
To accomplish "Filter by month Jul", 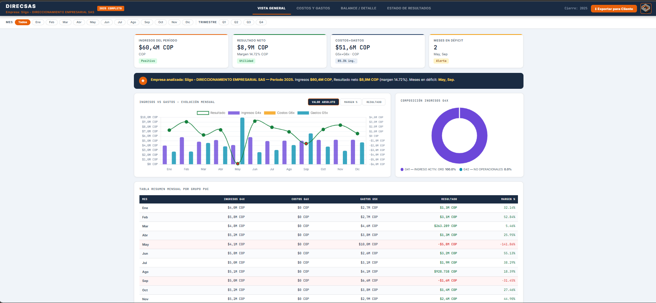I will coord(120,22).
